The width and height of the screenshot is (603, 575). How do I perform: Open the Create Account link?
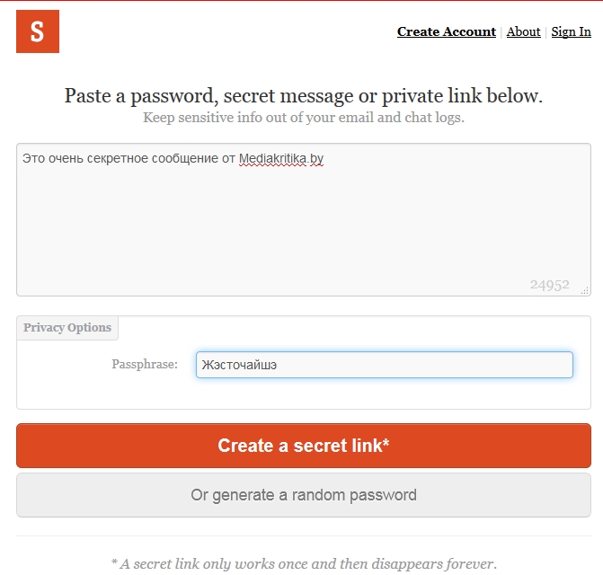(x=447, y=32)
